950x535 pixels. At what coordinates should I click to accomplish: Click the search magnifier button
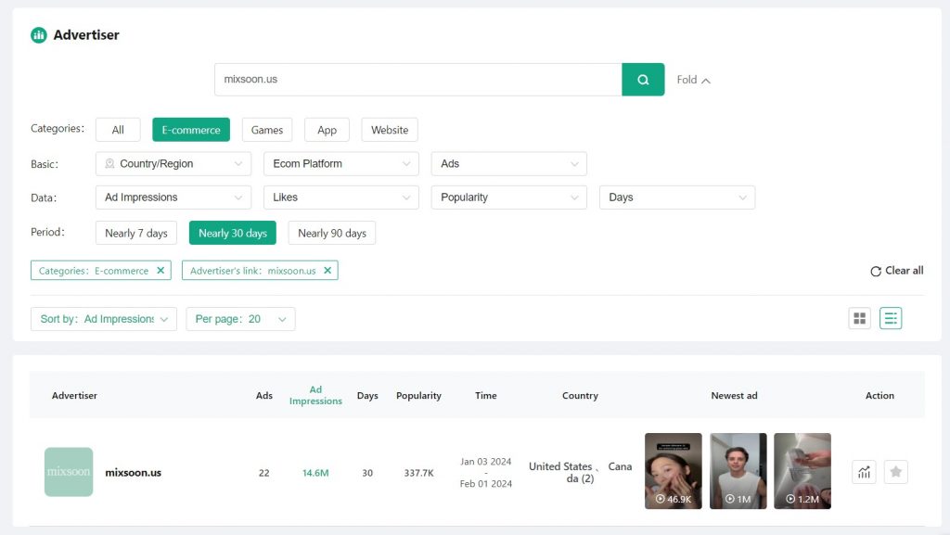[643, 80]
